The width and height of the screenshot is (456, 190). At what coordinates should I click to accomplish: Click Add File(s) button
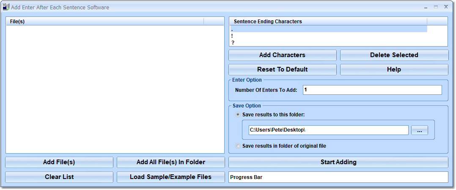(x=59, y=162)
